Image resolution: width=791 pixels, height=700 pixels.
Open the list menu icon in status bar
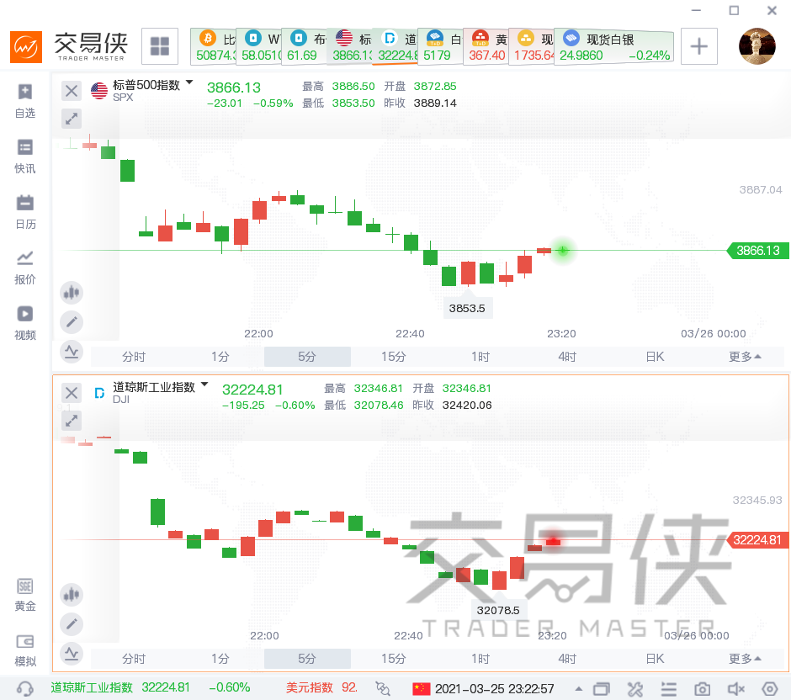pyautogui.click(x=669, y=689)
